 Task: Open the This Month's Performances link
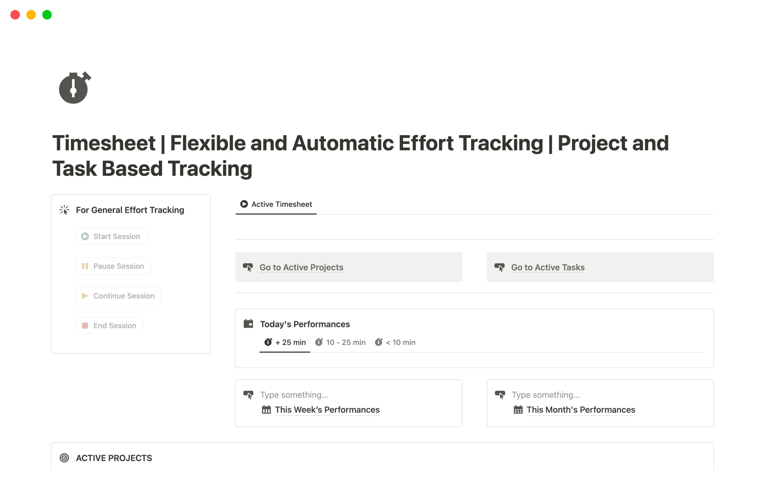(581, 409)
